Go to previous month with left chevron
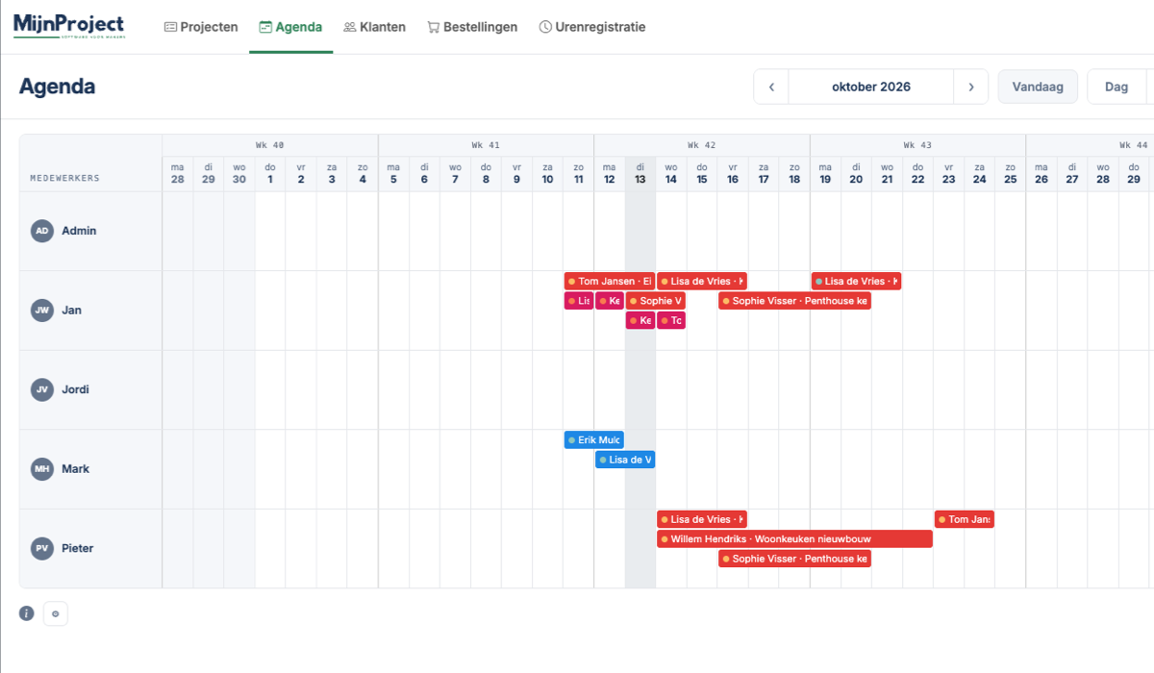 pos(771,87)
